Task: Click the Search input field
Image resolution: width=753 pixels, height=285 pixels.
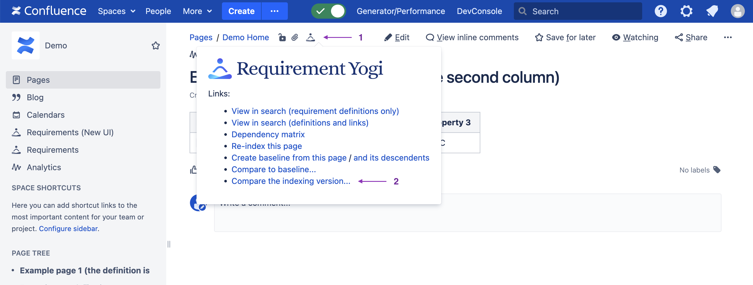Action: tap(582, 11)
